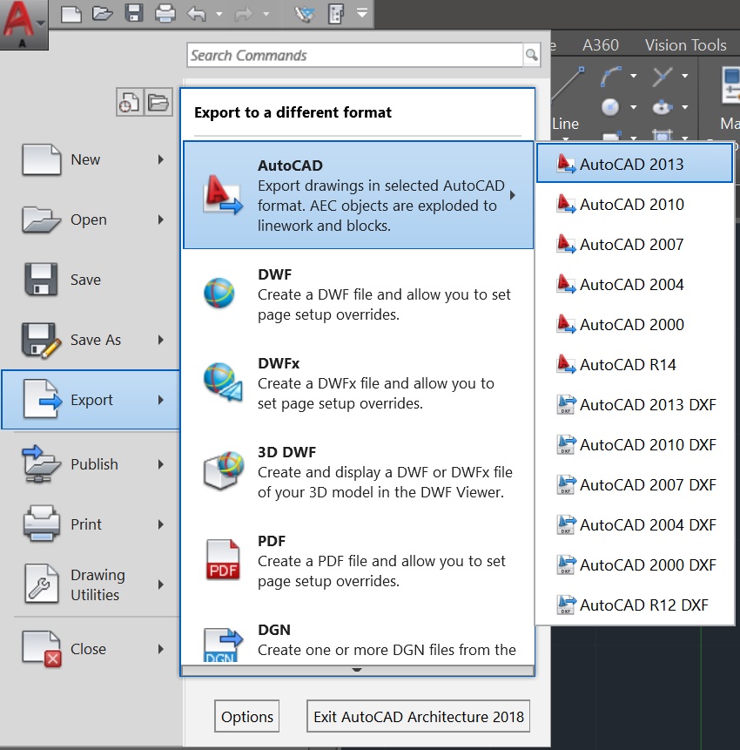Expand the Drawing Utilities submenu arrow
740x750 pixels.
pos(161,584)
